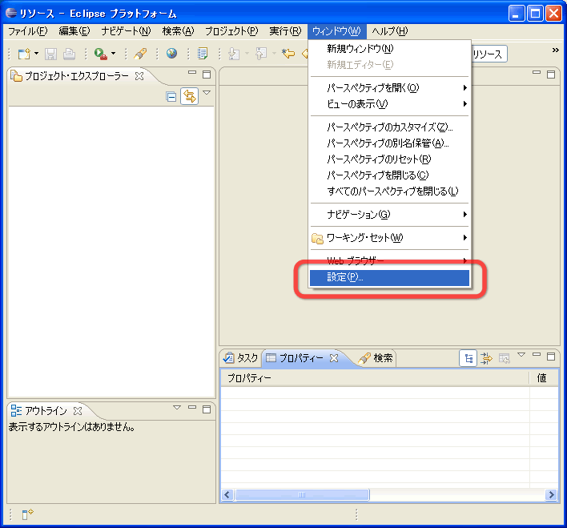The image size is (567, 528).
Task: Close the アウトライン view tab
Action: pos(78,411)
